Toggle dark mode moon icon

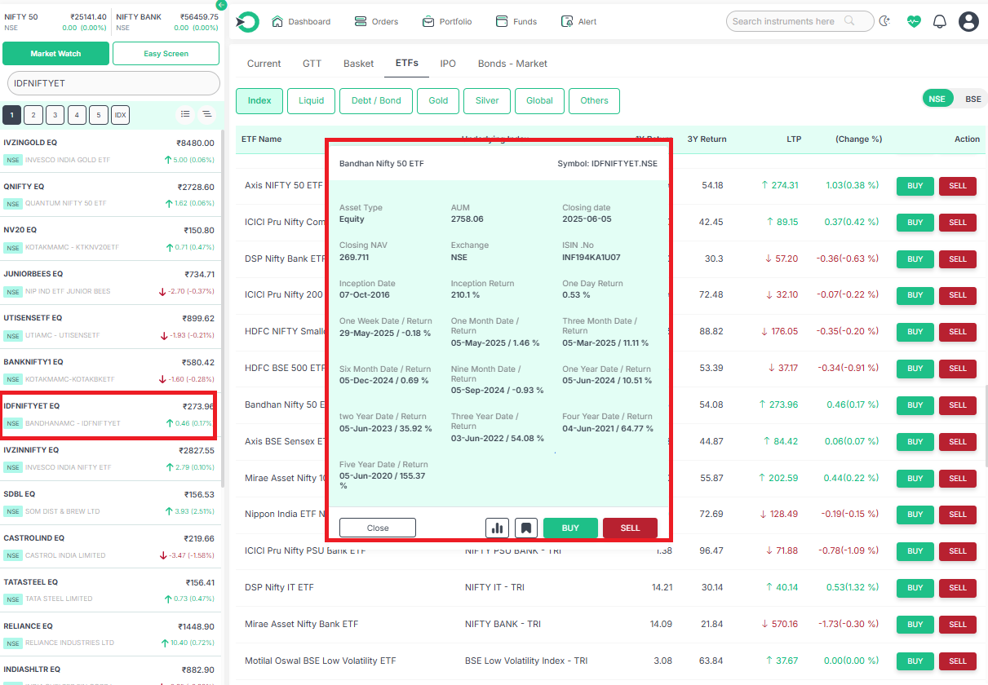pyautogui.click(x=885, y=21)
